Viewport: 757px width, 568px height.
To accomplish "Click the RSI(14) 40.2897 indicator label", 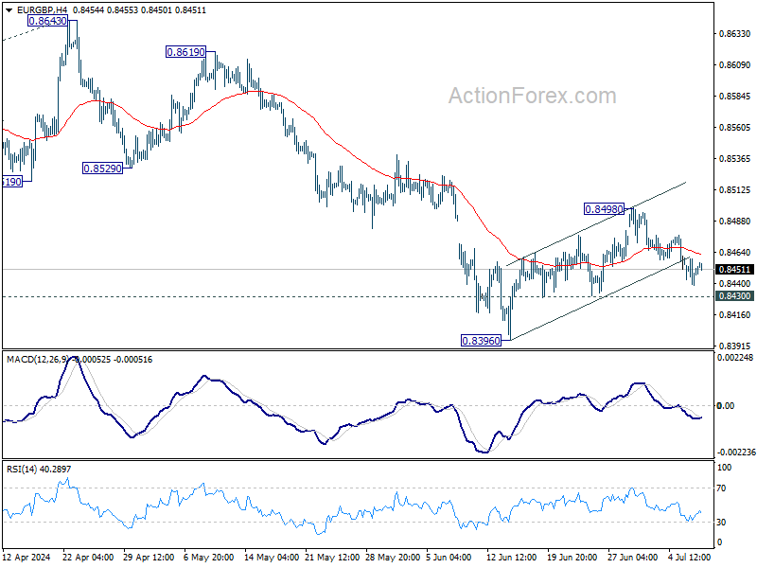I will tap(39, 470).
